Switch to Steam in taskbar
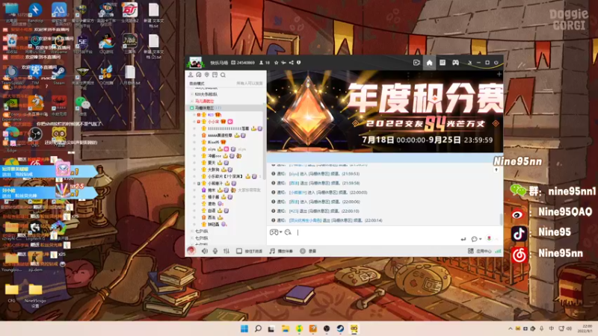598x336 pixels. pyautogui.click(x=340, y=329)
